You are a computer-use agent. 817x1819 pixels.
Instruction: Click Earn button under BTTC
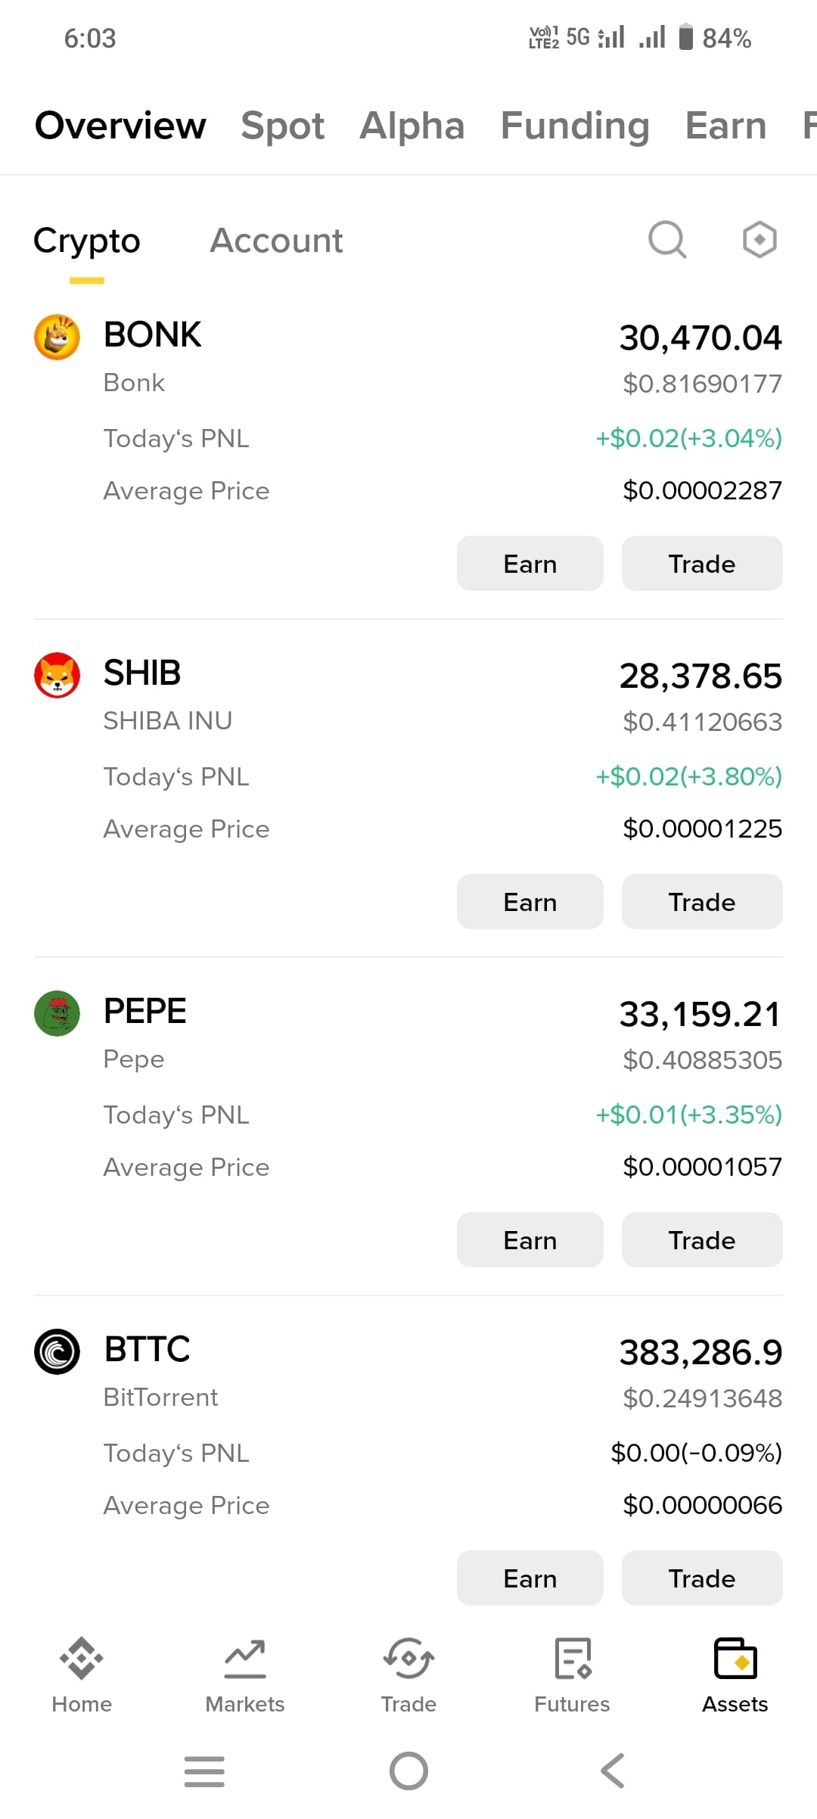pyautogui.click(x=530, y=1578)
